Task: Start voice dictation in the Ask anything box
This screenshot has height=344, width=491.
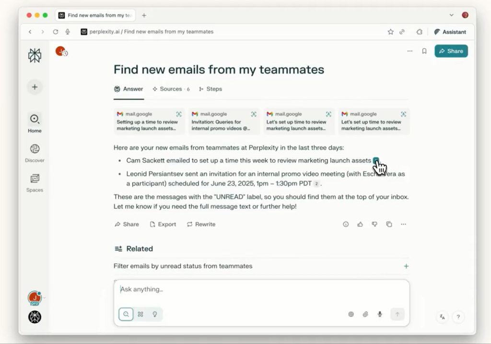Action: pyautogui.click(x=380, y=314)
